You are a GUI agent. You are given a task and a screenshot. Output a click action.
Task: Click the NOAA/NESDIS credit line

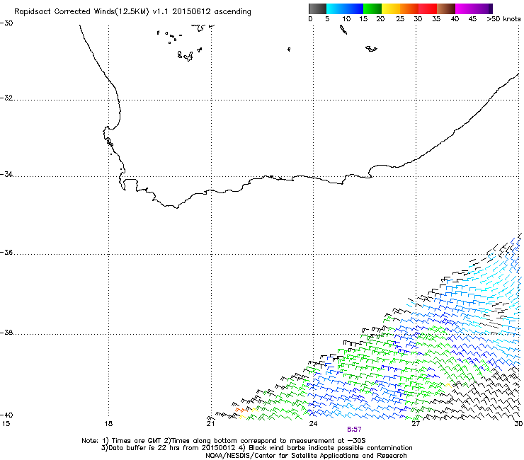click(306, 456)
